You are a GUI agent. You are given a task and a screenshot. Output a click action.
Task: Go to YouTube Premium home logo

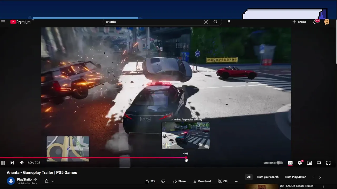pyautogui.click(x=21, y=22)
